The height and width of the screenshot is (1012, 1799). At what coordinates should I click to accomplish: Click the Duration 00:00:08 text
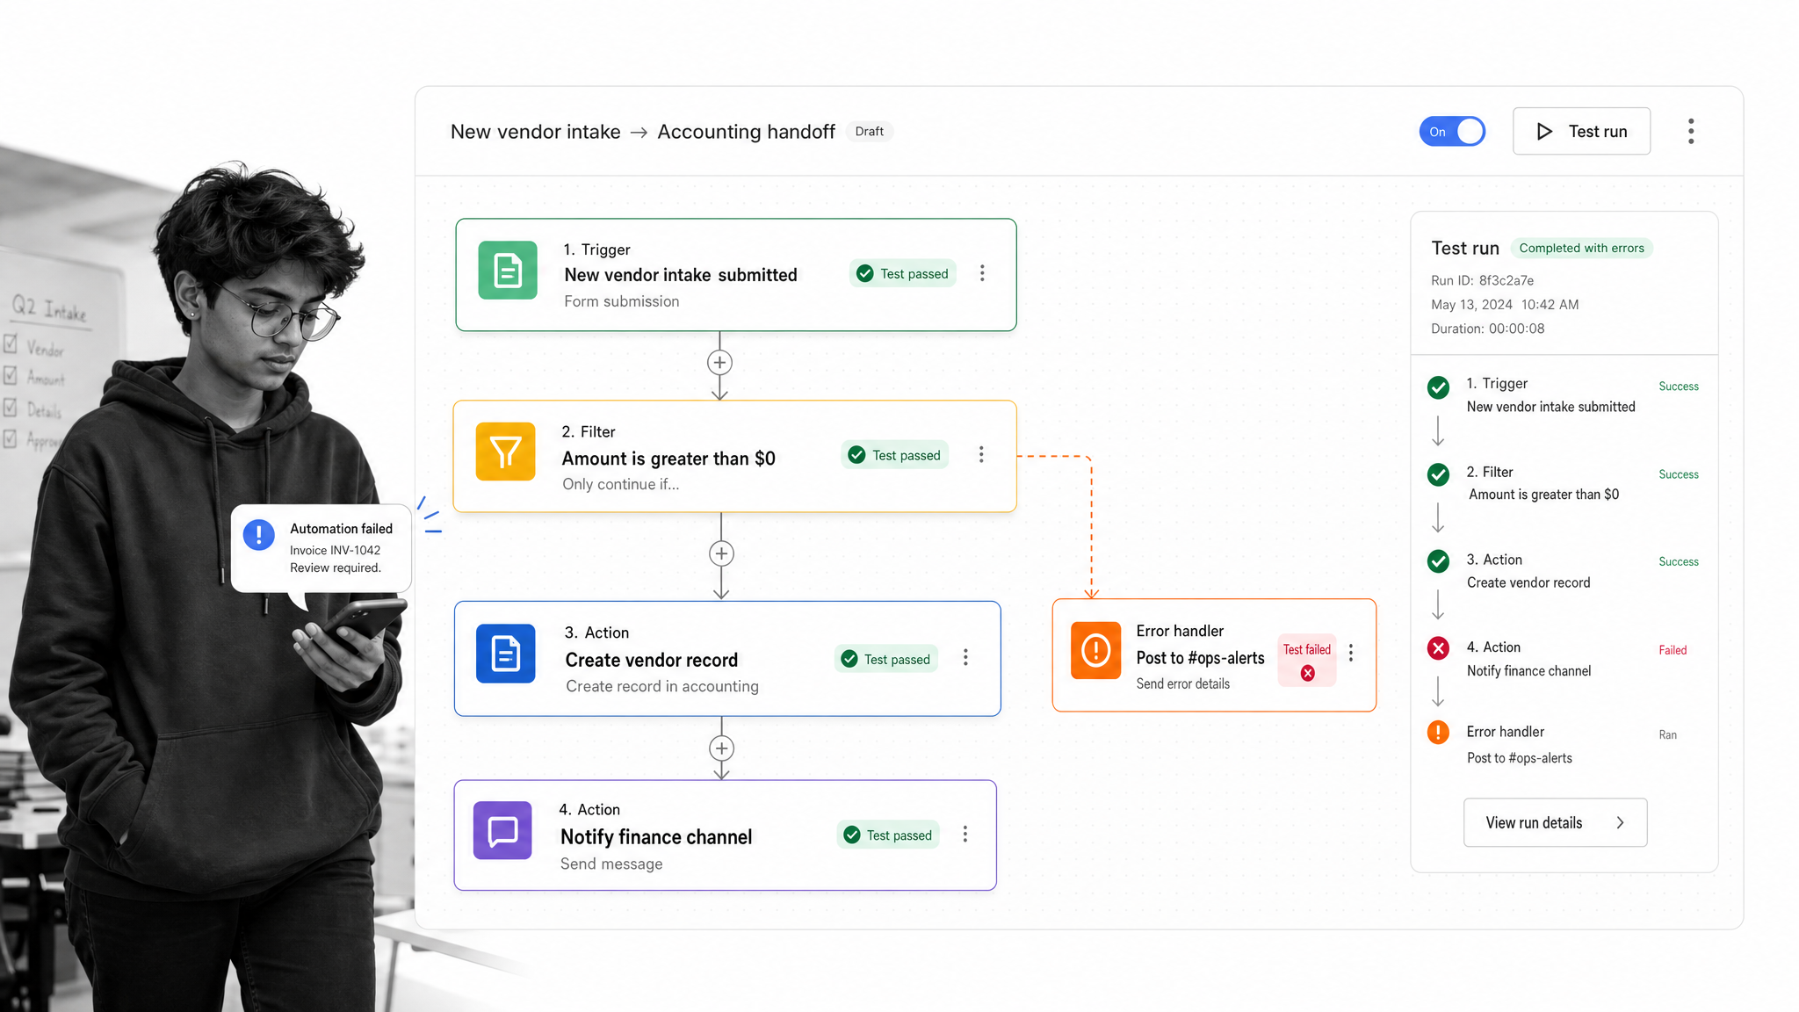coord(1487,329)
